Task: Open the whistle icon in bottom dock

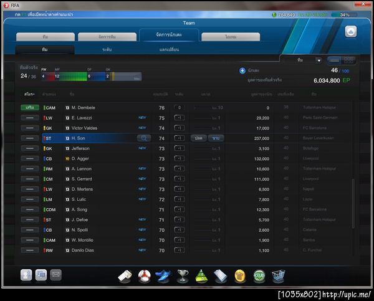Action: pyautogui.click(x=125, y=277)
